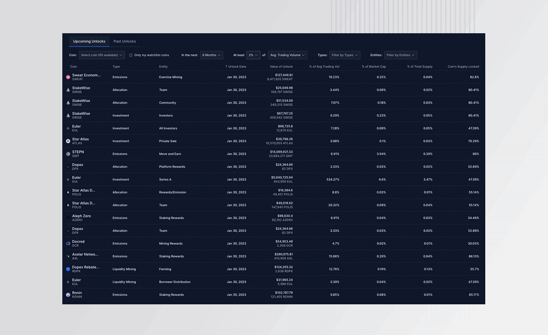Click the Series A entity cell
The image size is (548, 335).
[x=165, y=179]
